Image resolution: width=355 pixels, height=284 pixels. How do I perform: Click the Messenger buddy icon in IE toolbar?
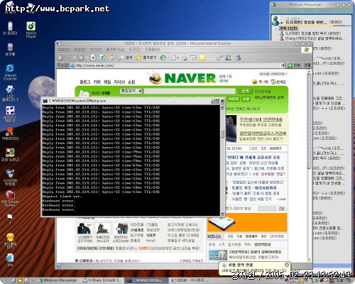(x=238, y=58)
